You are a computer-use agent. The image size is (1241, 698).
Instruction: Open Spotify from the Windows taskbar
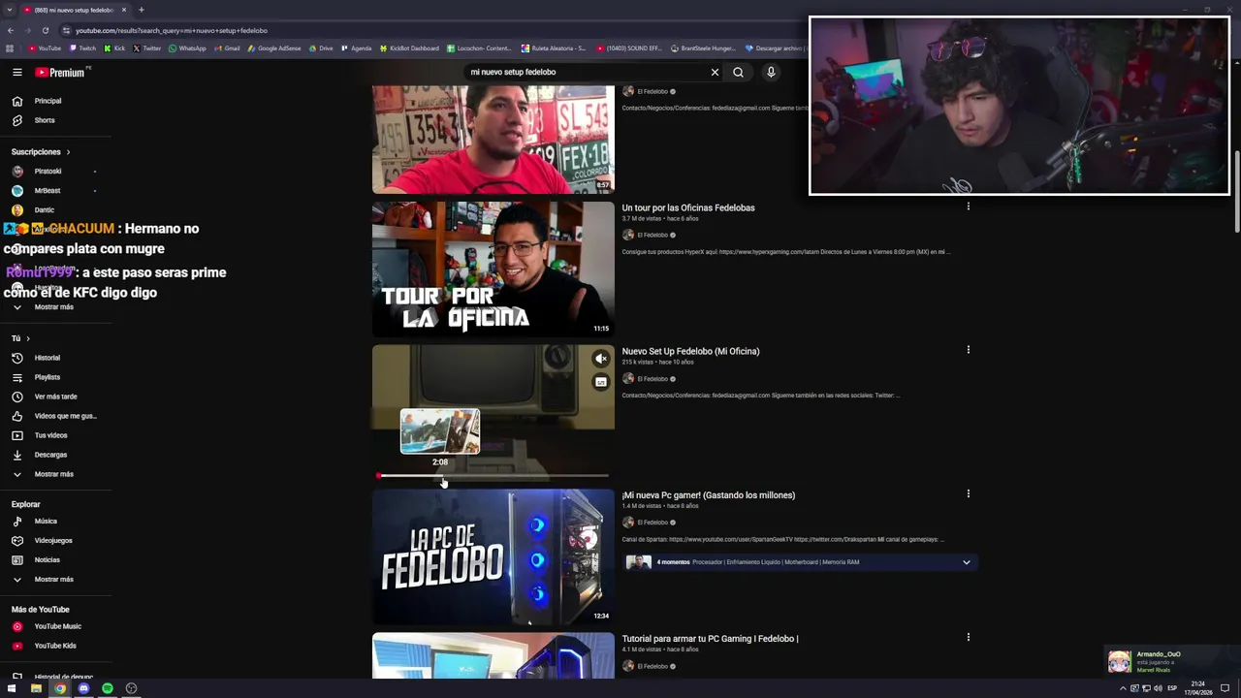pyautogui.click(x=108, y=688)
